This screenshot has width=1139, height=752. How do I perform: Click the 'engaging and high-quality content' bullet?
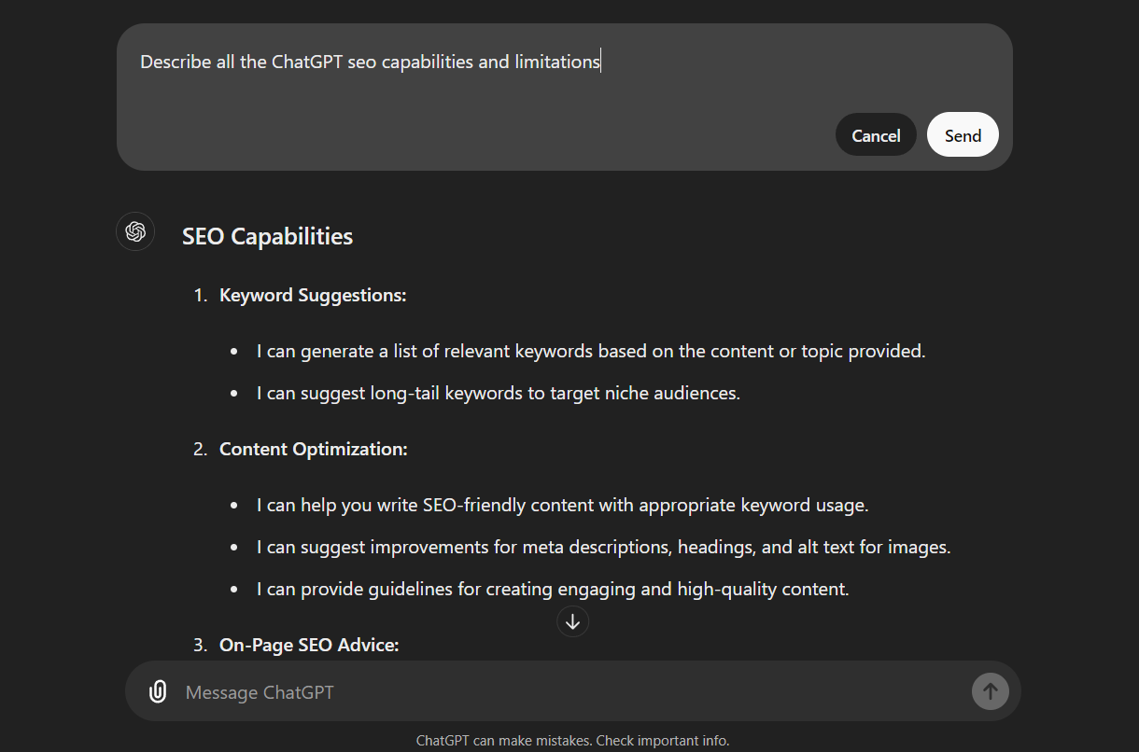click(x=553, y=589)
